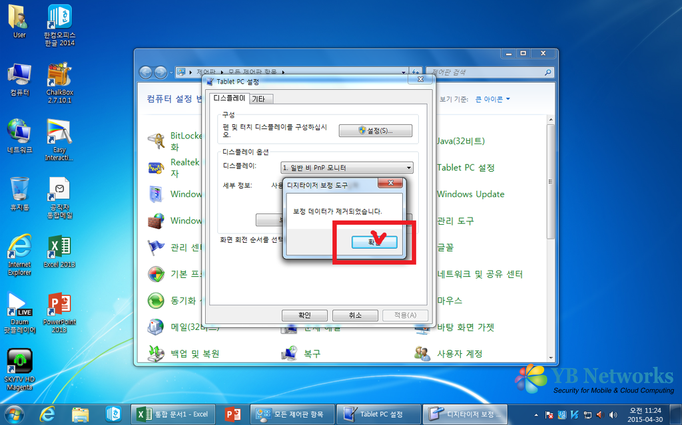This screenshot has width=682, height=425.
Task: Close the 디지타이저 보정 도구 message box
Action: click(x=390, y=183)
